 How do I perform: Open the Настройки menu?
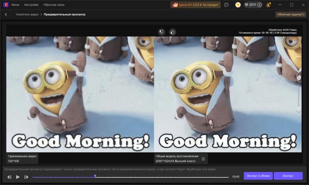(31, 5)
